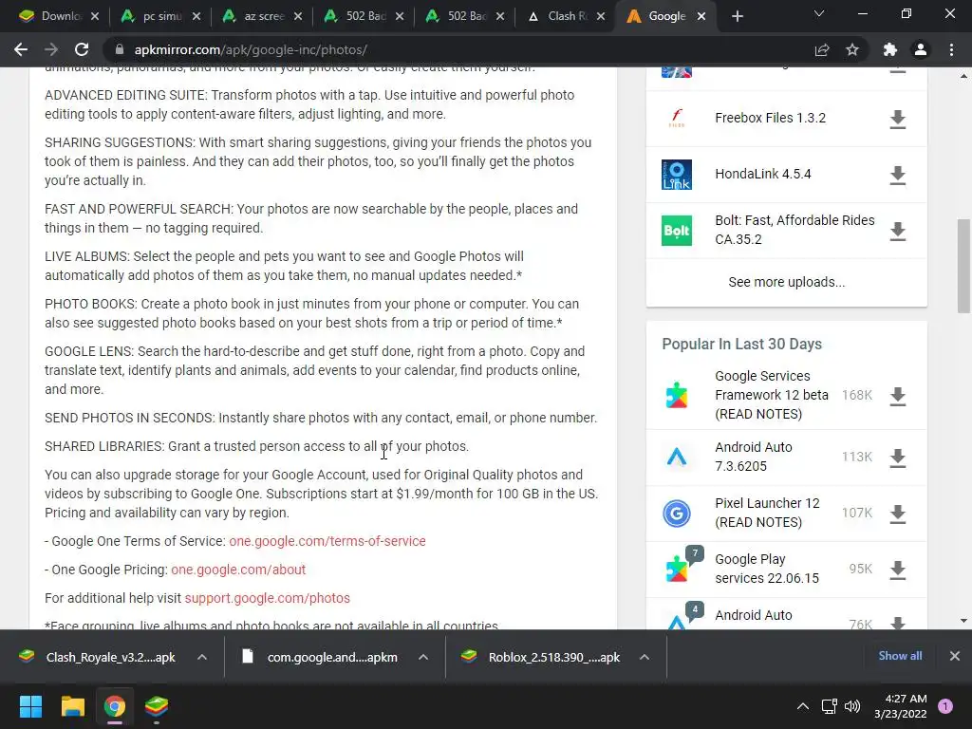This screenshot has height=729, width=972.
Task: Share this page via address bar icon
Action: pos(822,49)
